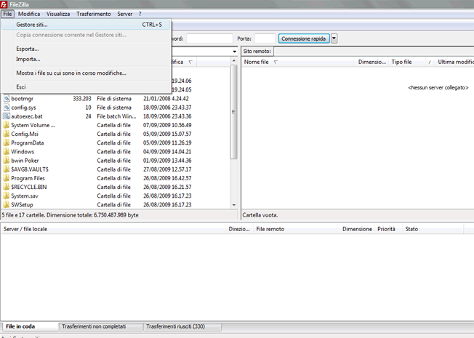Screen dimensions: 474x338
Task: Click Cartella vuota status text
Action: click(260, 215)
